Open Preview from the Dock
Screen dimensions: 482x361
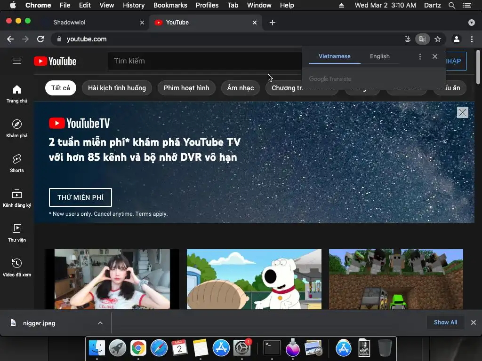click(x=313, y=348)
